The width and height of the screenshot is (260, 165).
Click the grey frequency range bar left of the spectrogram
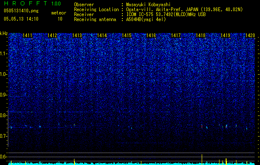click(8, 128)
